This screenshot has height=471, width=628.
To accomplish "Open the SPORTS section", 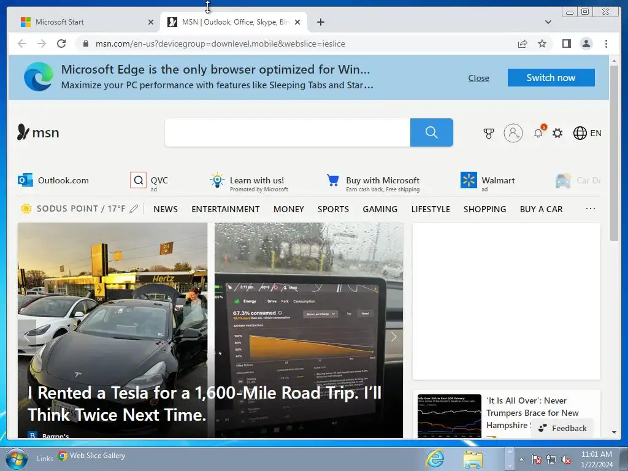I will coord(333,209).
